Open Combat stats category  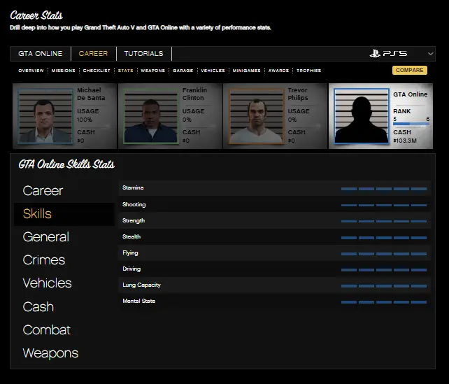click(46, 329)
